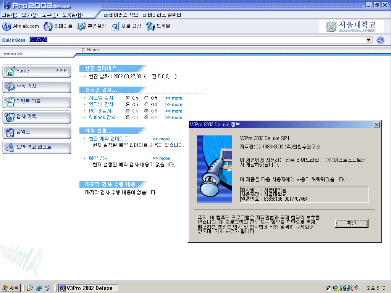391x293 pixels.
Task: Click 엔진 날짜 2002.03.27.00 text
Action: click(115, 76)
